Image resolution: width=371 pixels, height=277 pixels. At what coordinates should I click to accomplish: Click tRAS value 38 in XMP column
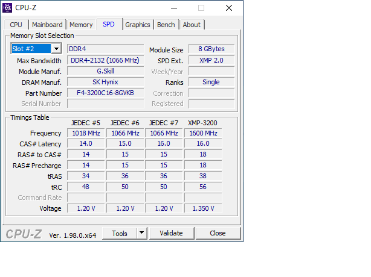click(203, 176)
